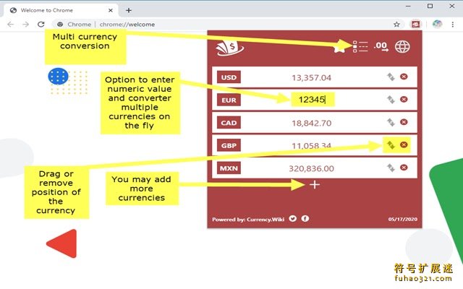
Task: Select the MXN currency label
Action: coord(229,168)
